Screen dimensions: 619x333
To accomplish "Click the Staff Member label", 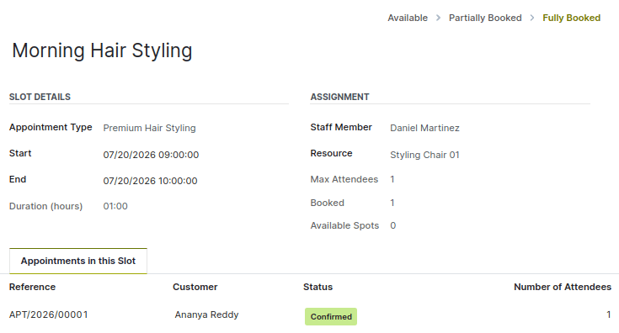I will click(341, 127).
